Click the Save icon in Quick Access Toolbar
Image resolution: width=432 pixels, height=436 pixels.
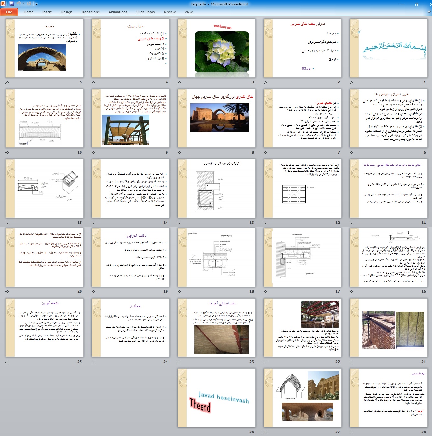coord(12,4)
